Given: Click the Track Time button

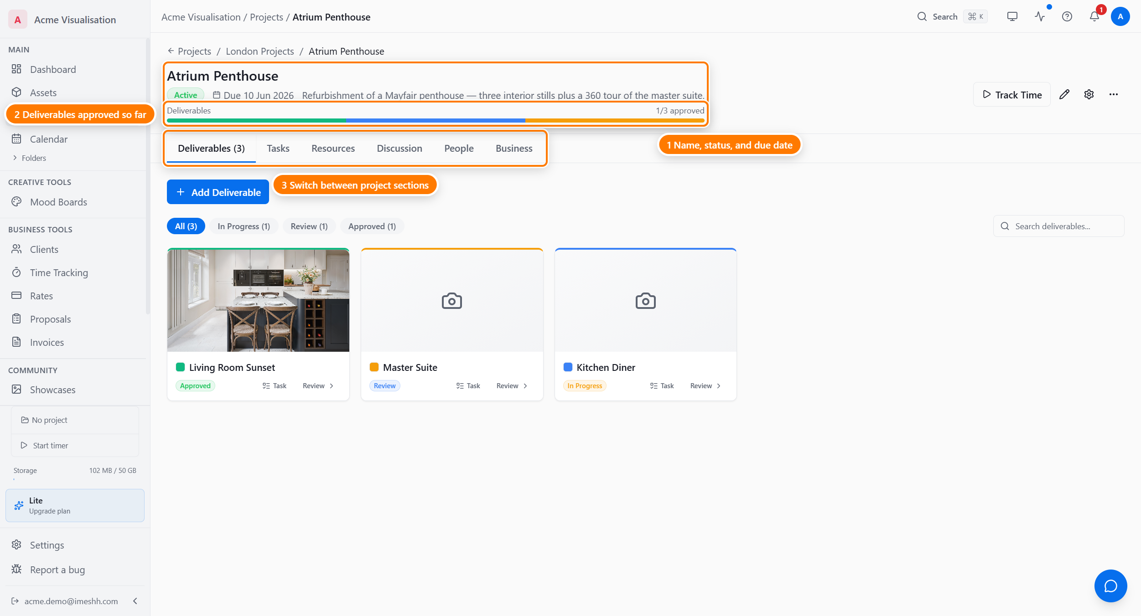Looking at the screenshot, I should pyautogui.click(x=1012, y=94).
